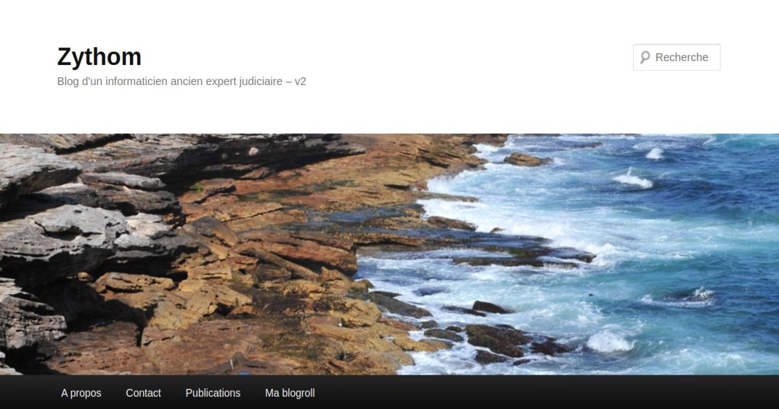The width and height of the screenshot is (779, 409).
Task: Open the A propos menu item
Action: [x=81, y=393]
